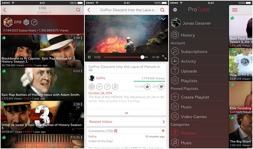Open options for the 0:35 video
The width and height of the screenshot is (253, 149).
point(82,137)
